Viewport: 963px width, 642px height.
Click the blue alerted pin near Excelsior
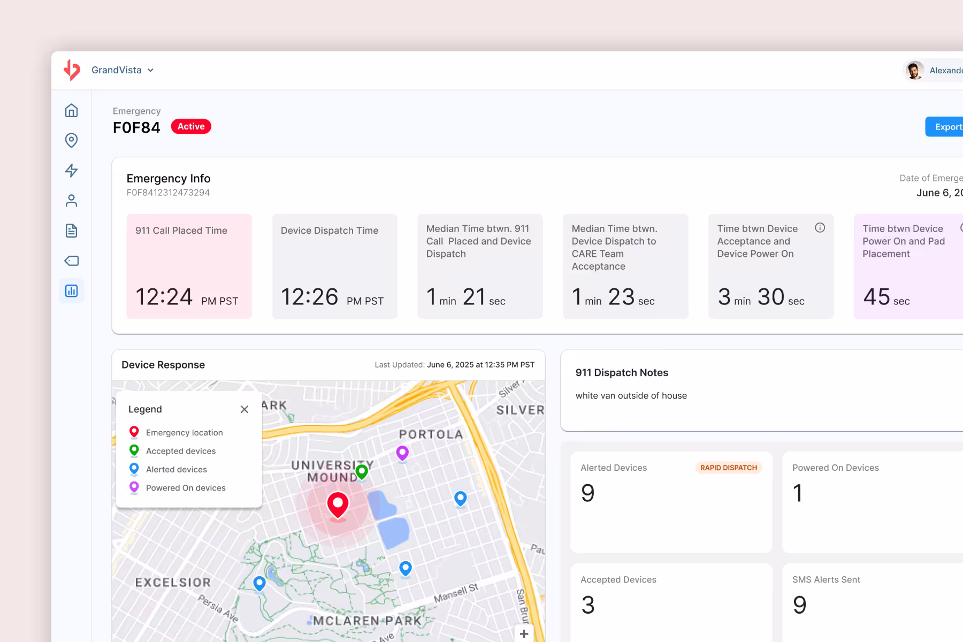259,584
